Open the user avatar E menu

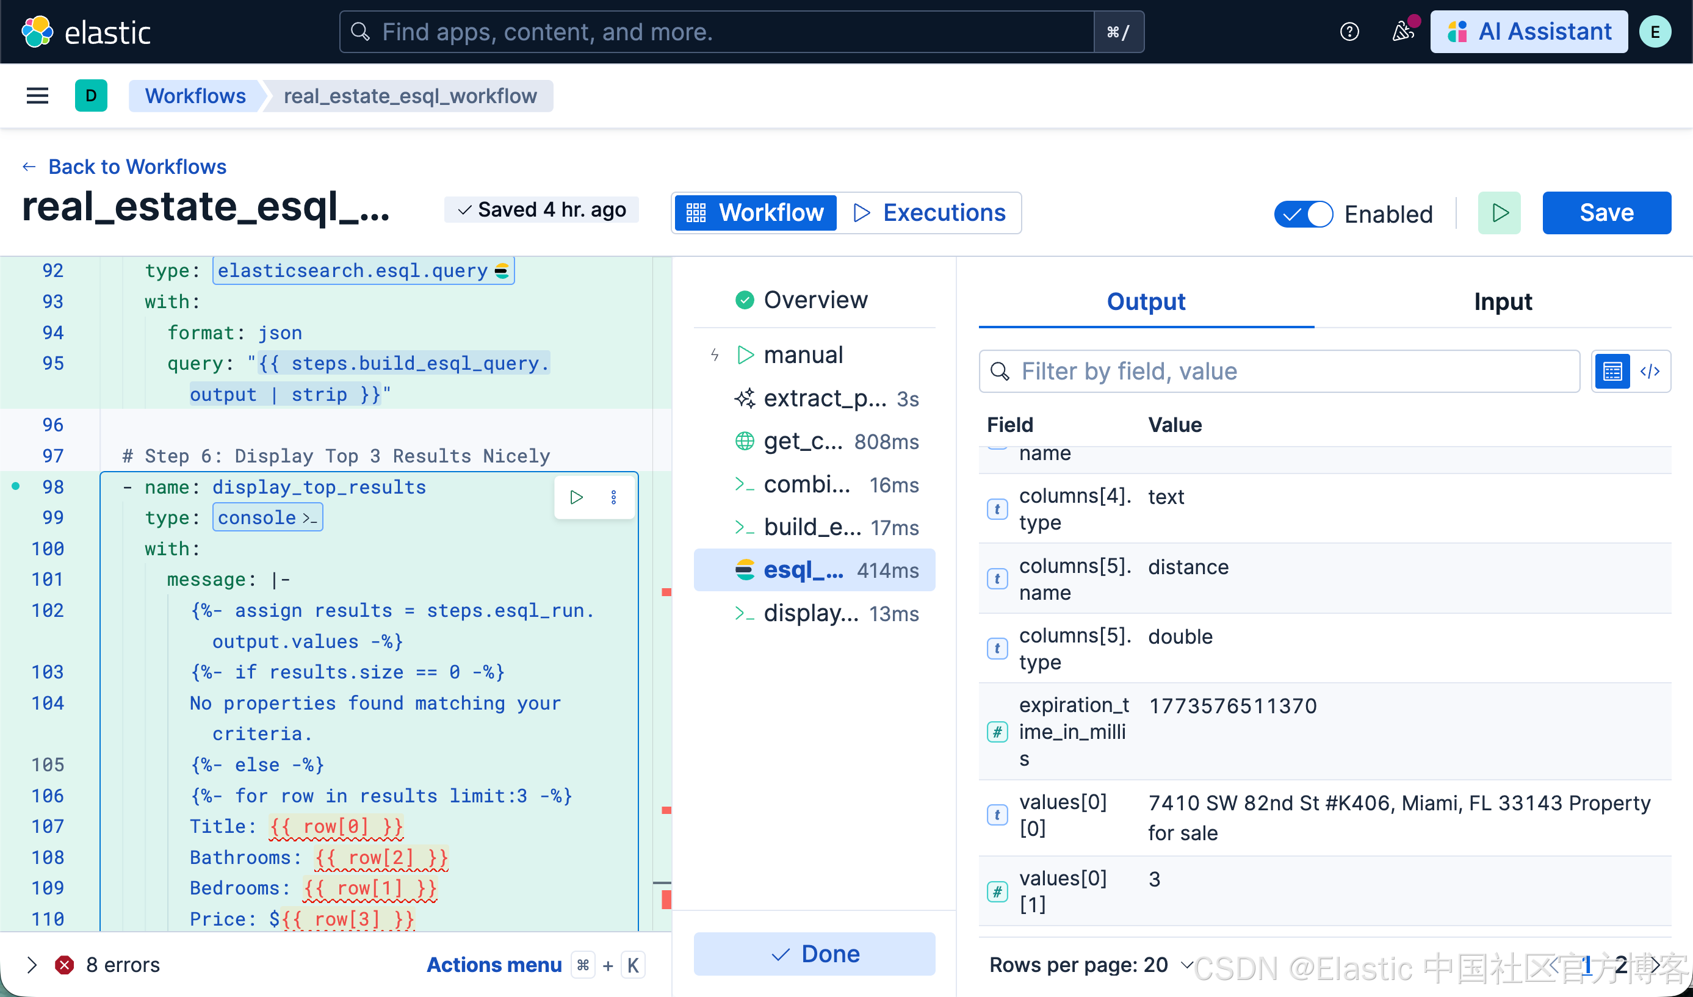(1655, 32)
